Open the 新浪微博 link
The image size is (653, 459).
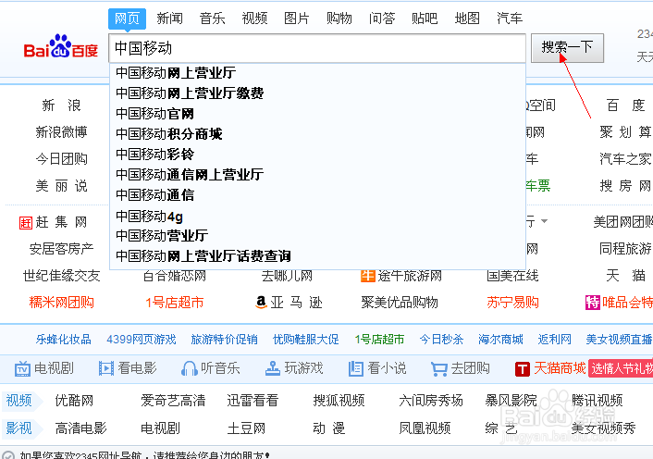(x=61, y=132)
